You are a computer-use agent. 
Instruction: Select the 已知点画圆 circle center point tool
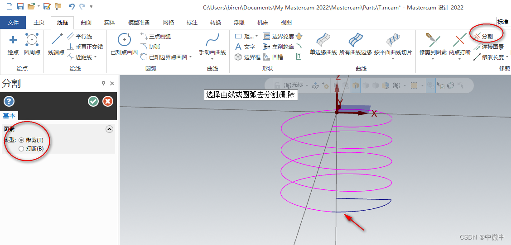tap(124, 44)
